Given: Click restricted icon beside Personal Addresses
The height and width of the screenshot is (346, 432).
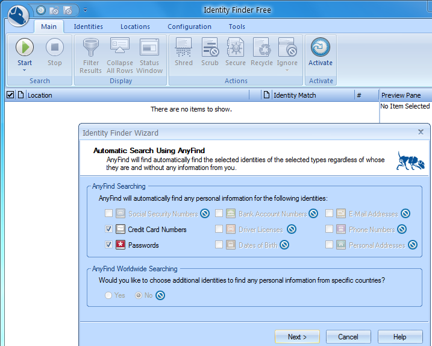Looking at the screenshot, I should tap(413, 245).
